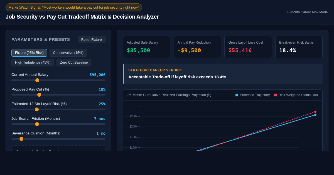This screenshot has height=175, width=334.
Task: Click the 36-Month Cumulative Realized Earnings chart title
Action: (169, 95)
